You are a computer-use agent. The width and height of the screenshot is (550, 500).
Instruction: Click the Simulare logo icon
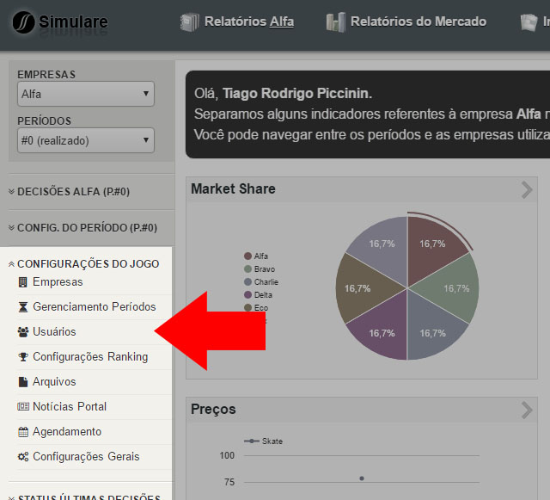[x=23, y=22]
